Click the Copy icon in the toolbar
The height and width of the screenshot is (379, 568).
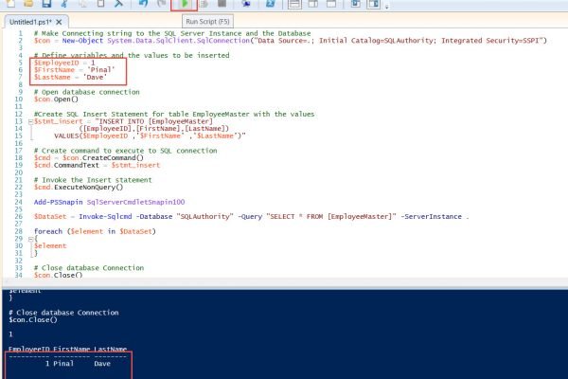(x=83, y=3)
